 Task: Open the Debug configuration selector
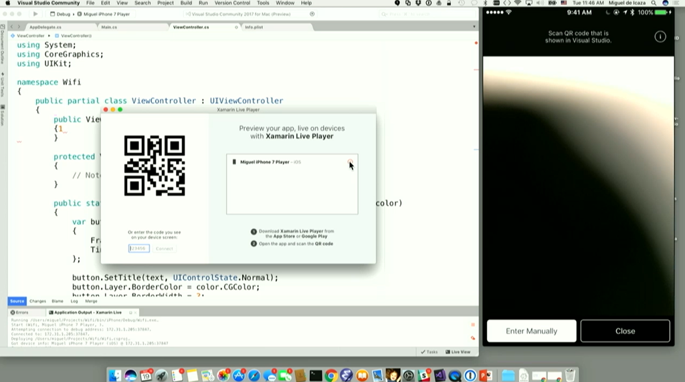pos(60,14)
